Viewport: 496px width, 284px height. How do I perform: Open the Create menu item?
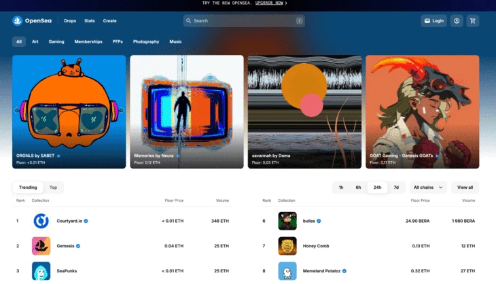tap(110, 21)
